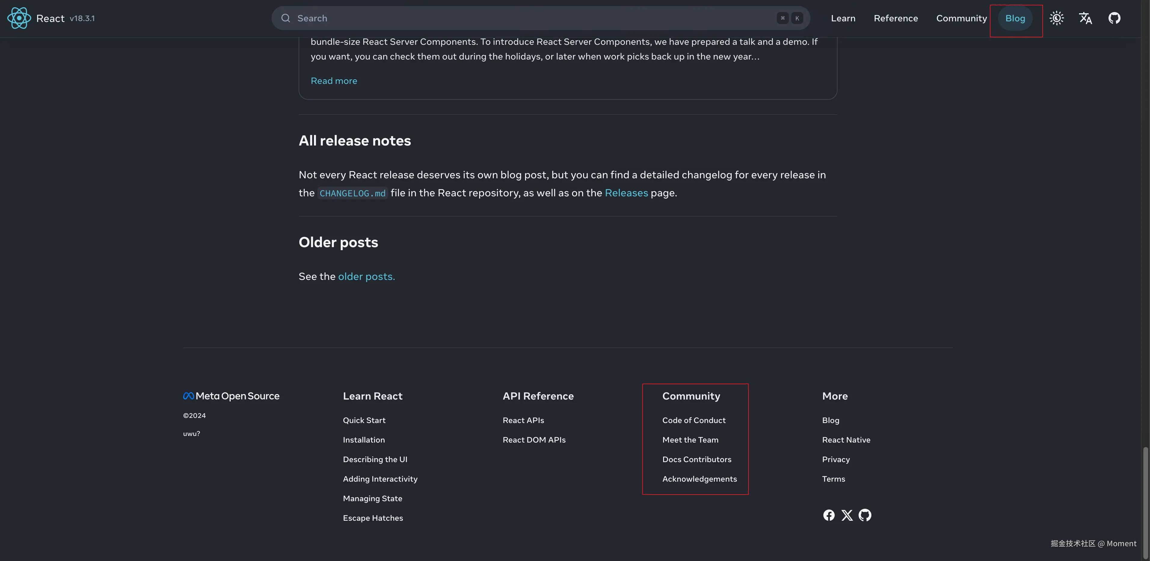Open CHANGELOG.md file link

pos(352,193)
